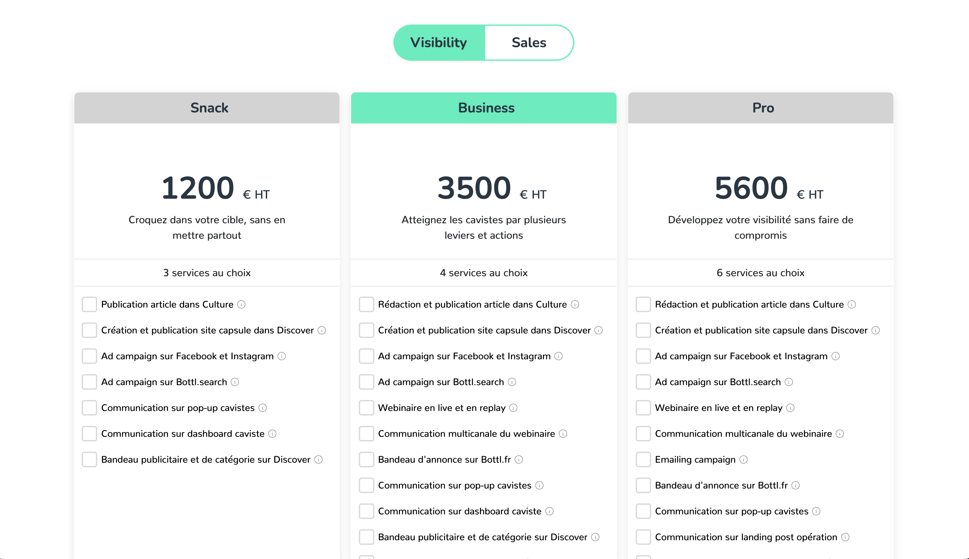The width and height of the screenshot is (969, 559).
Task: Click the Business plan header
Action: click(x=484, y=108)
